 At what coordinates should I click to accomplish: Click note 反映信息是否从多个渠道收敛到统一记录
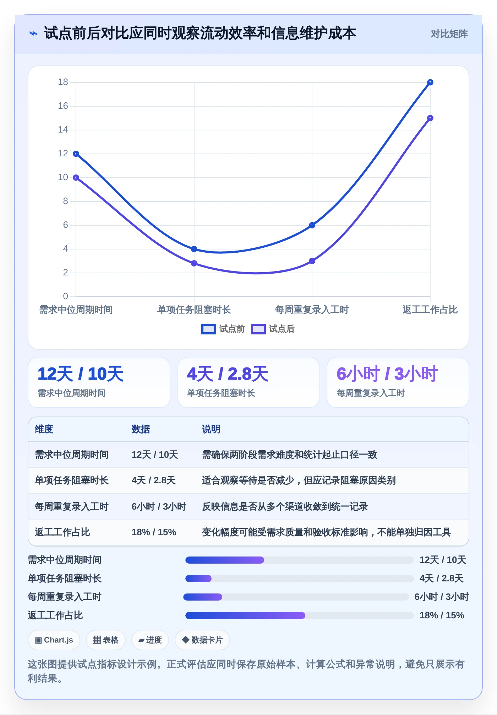click(285, 507)
